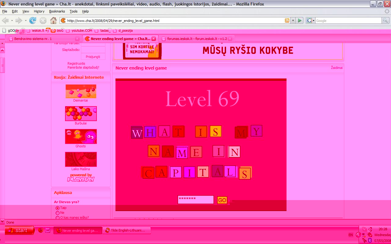Click the green Go arrow beside address bar

tap(300, 20)
